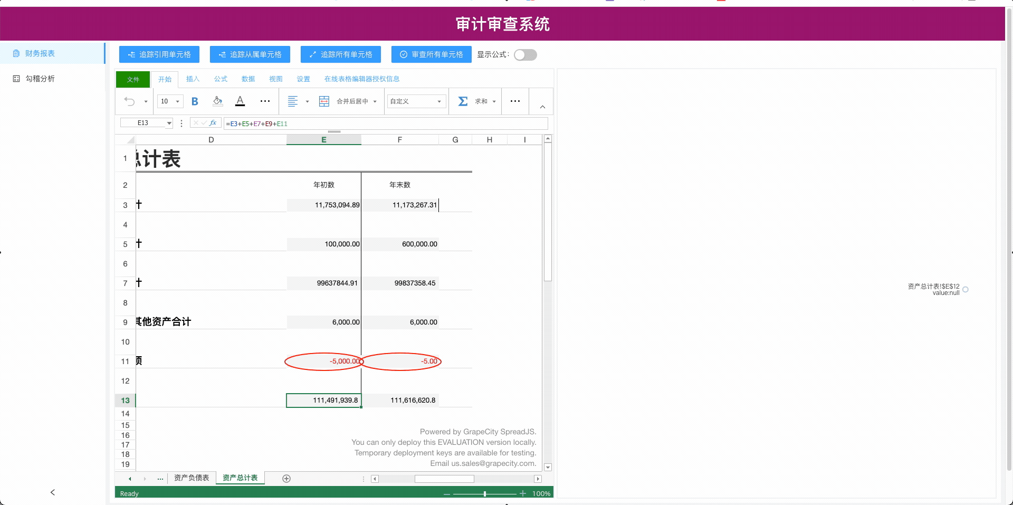Select cell with 600,000.00

(400, 244)
